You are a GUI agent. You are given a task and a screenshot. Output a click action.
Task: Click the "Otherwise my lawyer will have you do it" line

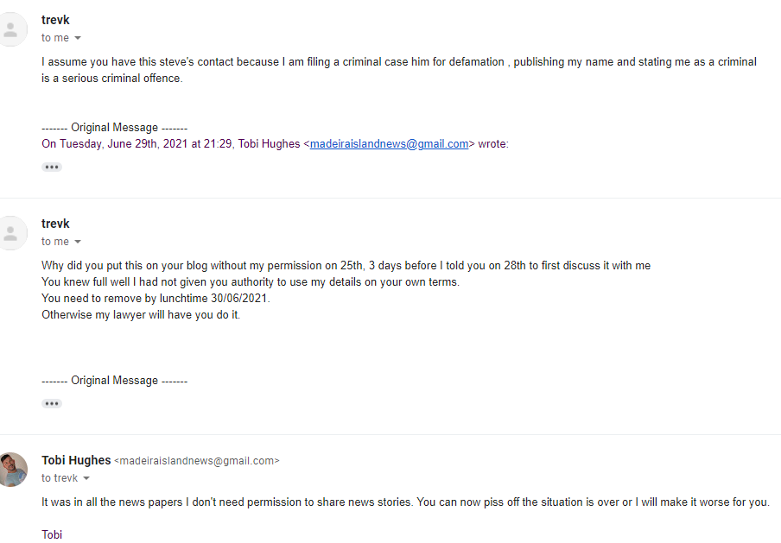tap(141, 314)
